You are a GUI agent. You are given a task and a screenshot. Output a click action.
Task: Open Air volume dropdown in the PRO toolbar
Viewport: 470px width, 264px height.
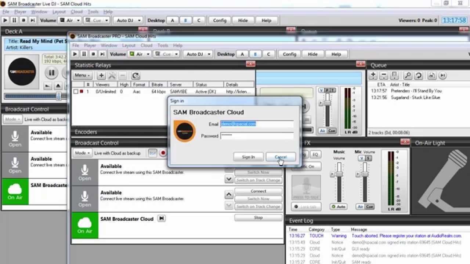[x=139, y=54]
